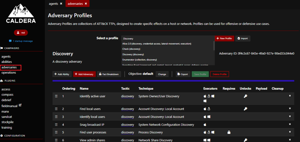This screenshot has height=142, width=300.
Task: Open agents in the sidebar
Action: click(6, 56)
